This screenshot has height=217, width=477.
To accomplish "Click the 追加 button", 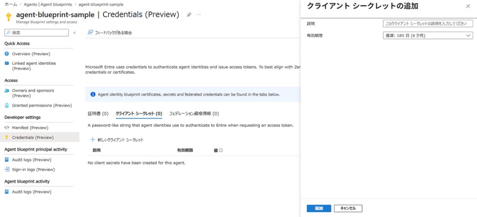I will tap(319, 208).
